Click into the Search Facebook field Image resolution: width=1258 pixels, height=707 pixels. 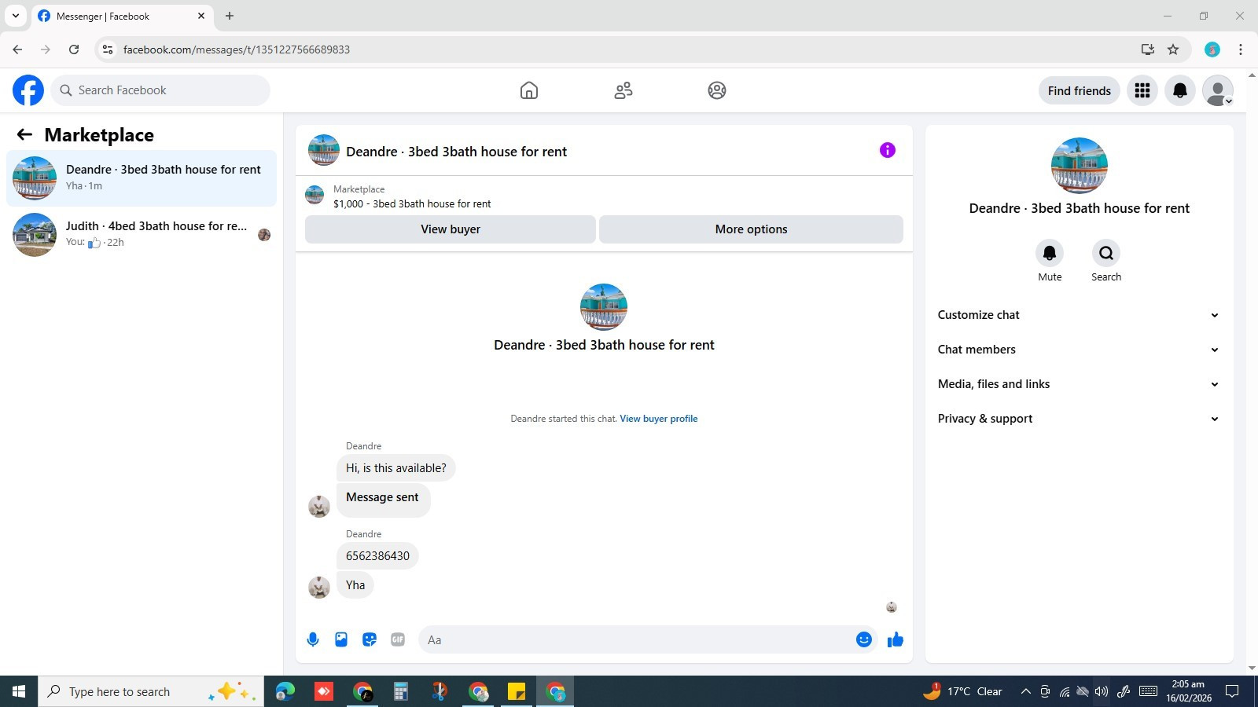pyautogui.click(x=160, y=90)
